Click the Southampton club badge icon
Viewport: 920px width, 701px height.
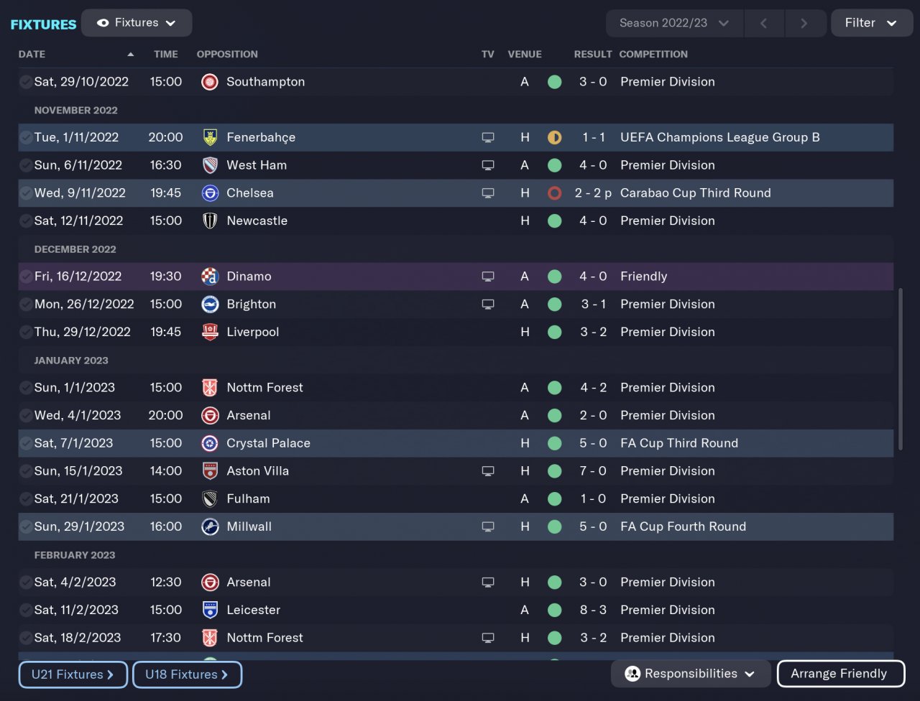(x=210, y=82)
